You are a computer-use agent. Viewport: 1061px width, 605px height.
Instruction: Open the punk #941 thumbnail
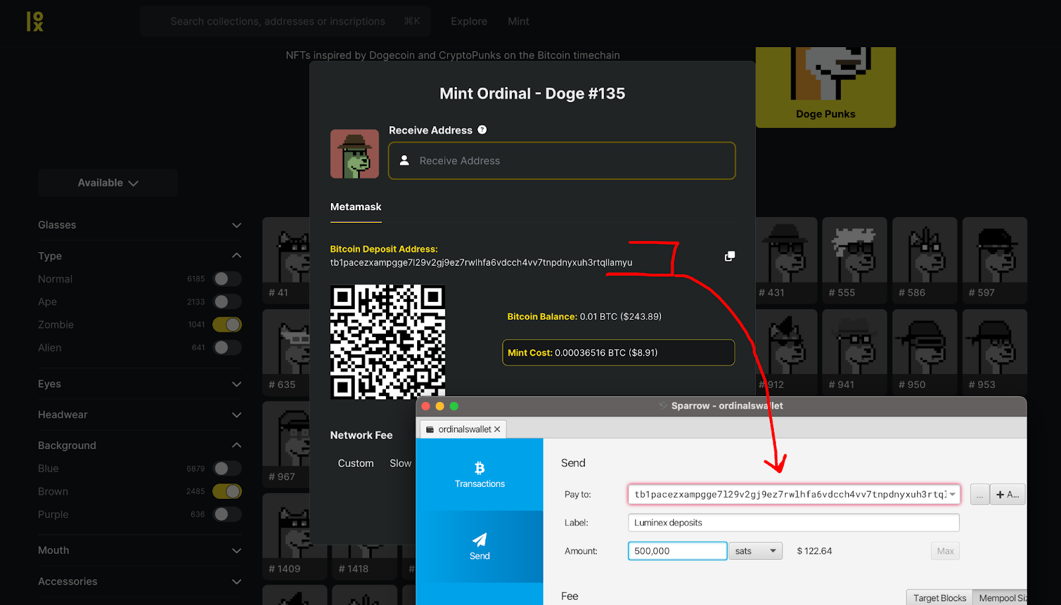854,352
